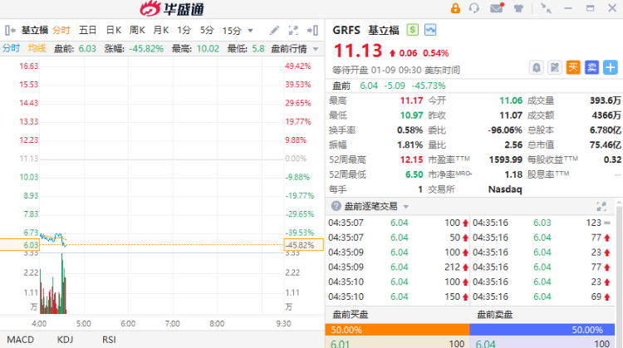Click the green dollar badge icon

coord(412,30)
